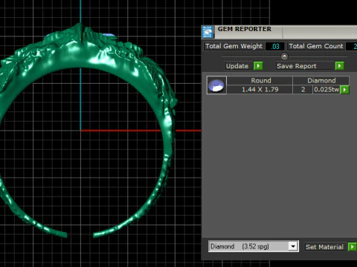Click the Total Gem Count label
This screenshot has height=267, width=357.
[x=316, y=46]
